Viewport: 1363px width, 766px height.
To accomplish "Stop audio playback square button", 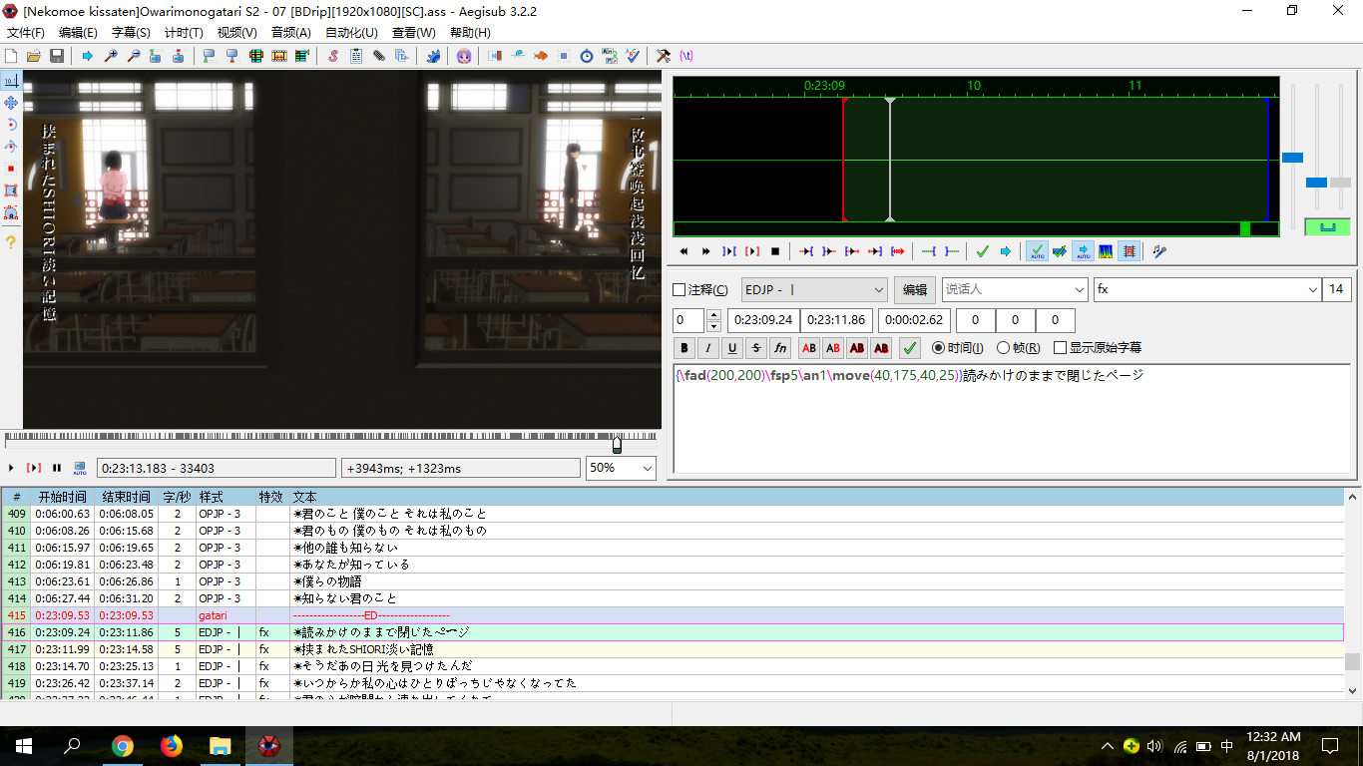I will (775, 251).
